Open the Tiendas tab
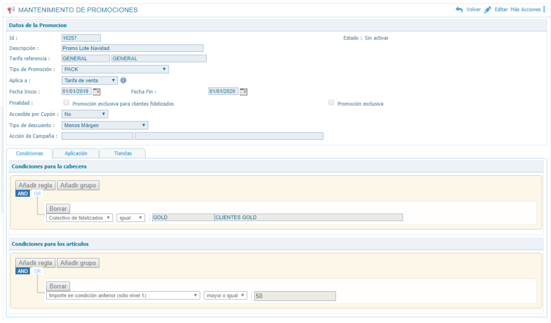The height and width of the screenshot is (323, 551). point(122,153)
